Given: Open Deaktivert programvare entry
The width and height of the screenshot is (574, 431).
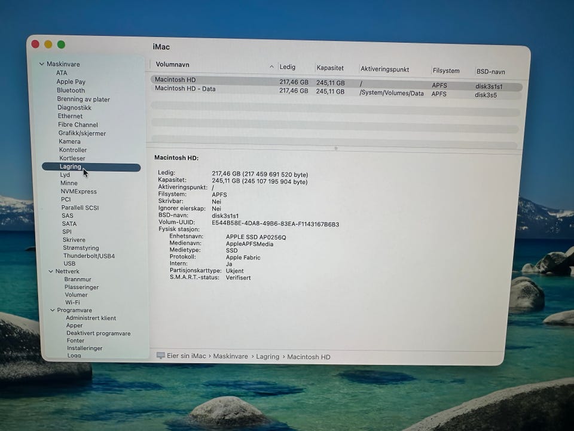Looking at the screenshot, I should [x=99, y=333].
